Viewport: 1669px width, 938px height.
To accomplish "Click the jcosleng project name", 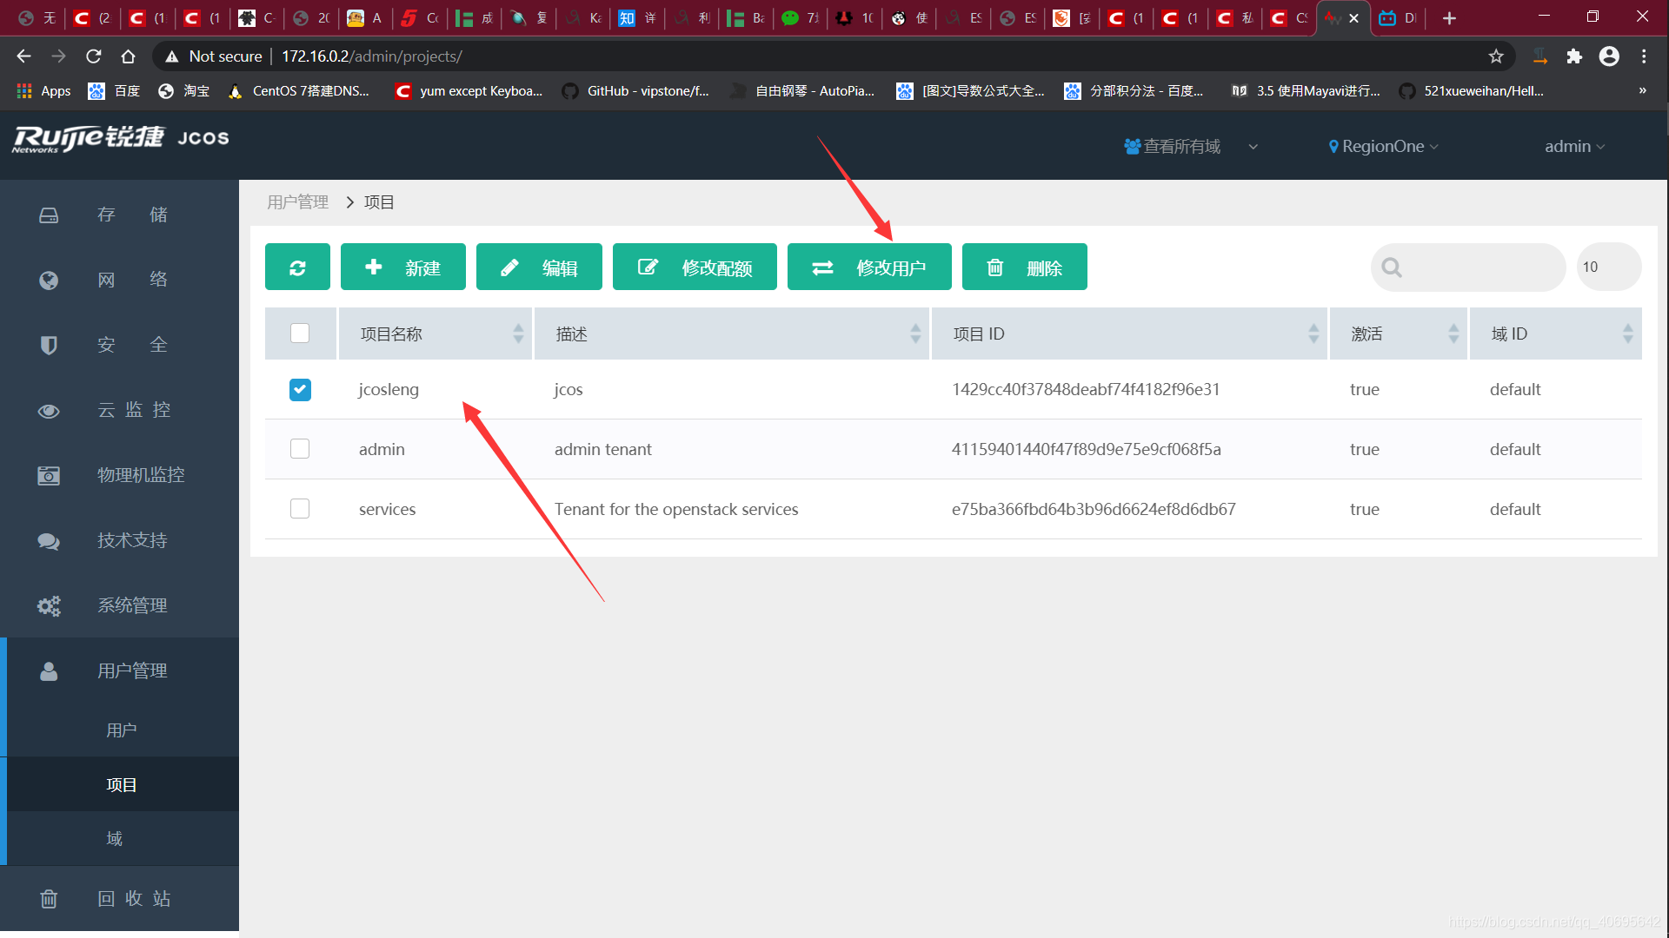I will (x=389, y=390).
